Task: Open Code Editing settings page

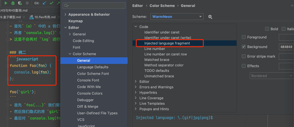Action: pos(83,41)
